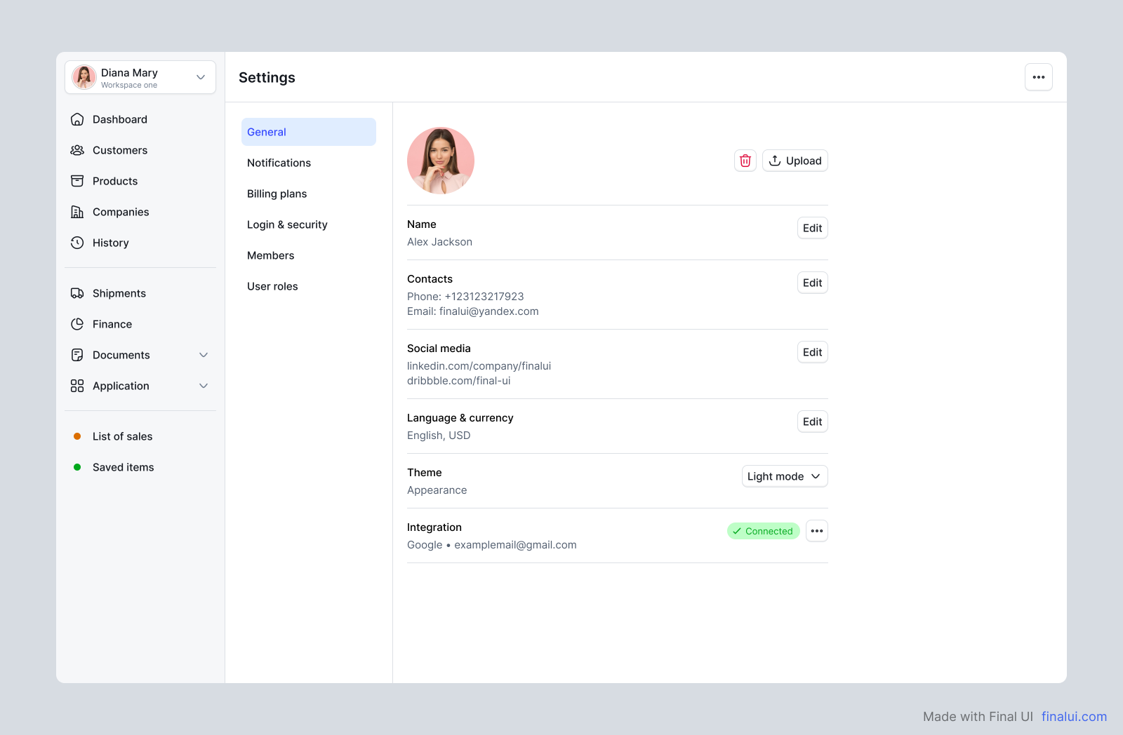Open Finance via its pie chart icon

click(77, 324)
